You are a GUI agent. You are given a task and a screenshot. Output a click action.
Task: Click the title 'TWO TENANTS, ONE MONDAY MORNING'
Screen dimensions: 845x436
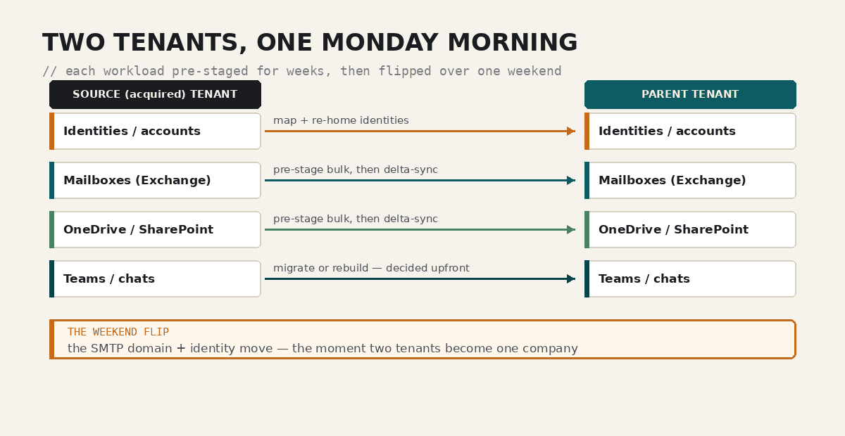pos(310,43)
